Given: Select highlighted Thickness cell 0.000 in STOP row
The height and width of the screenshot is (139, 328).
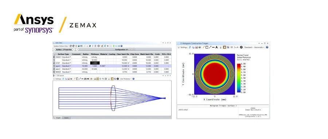Looking at the screenshot, I should (x=95, y=63).
